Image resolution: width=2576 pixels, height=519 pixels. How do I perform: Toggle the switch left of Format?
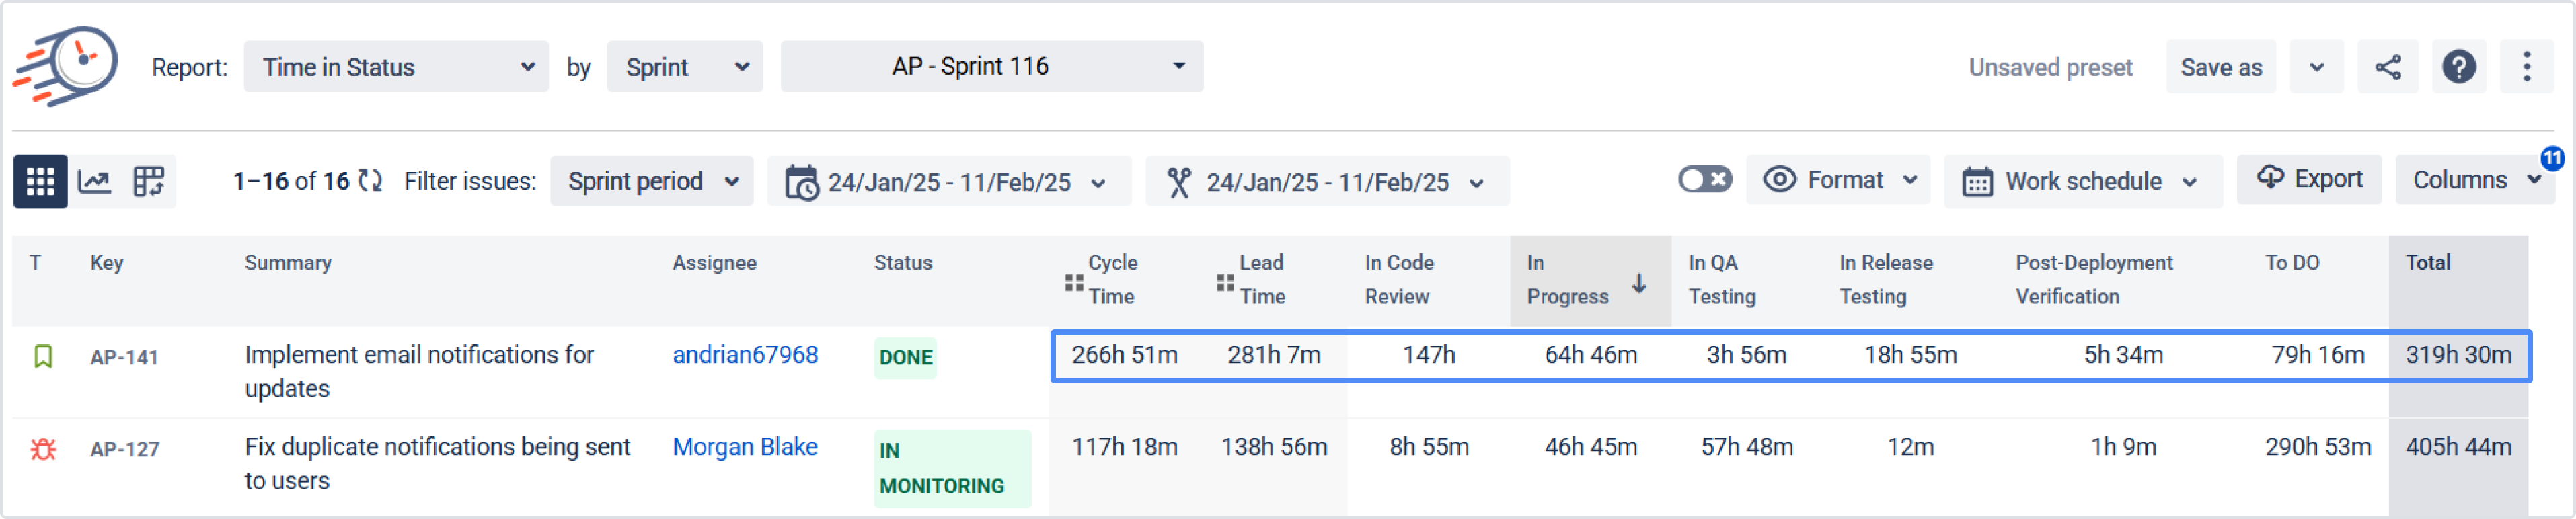pyautogui.click(x=1704, y=180)
